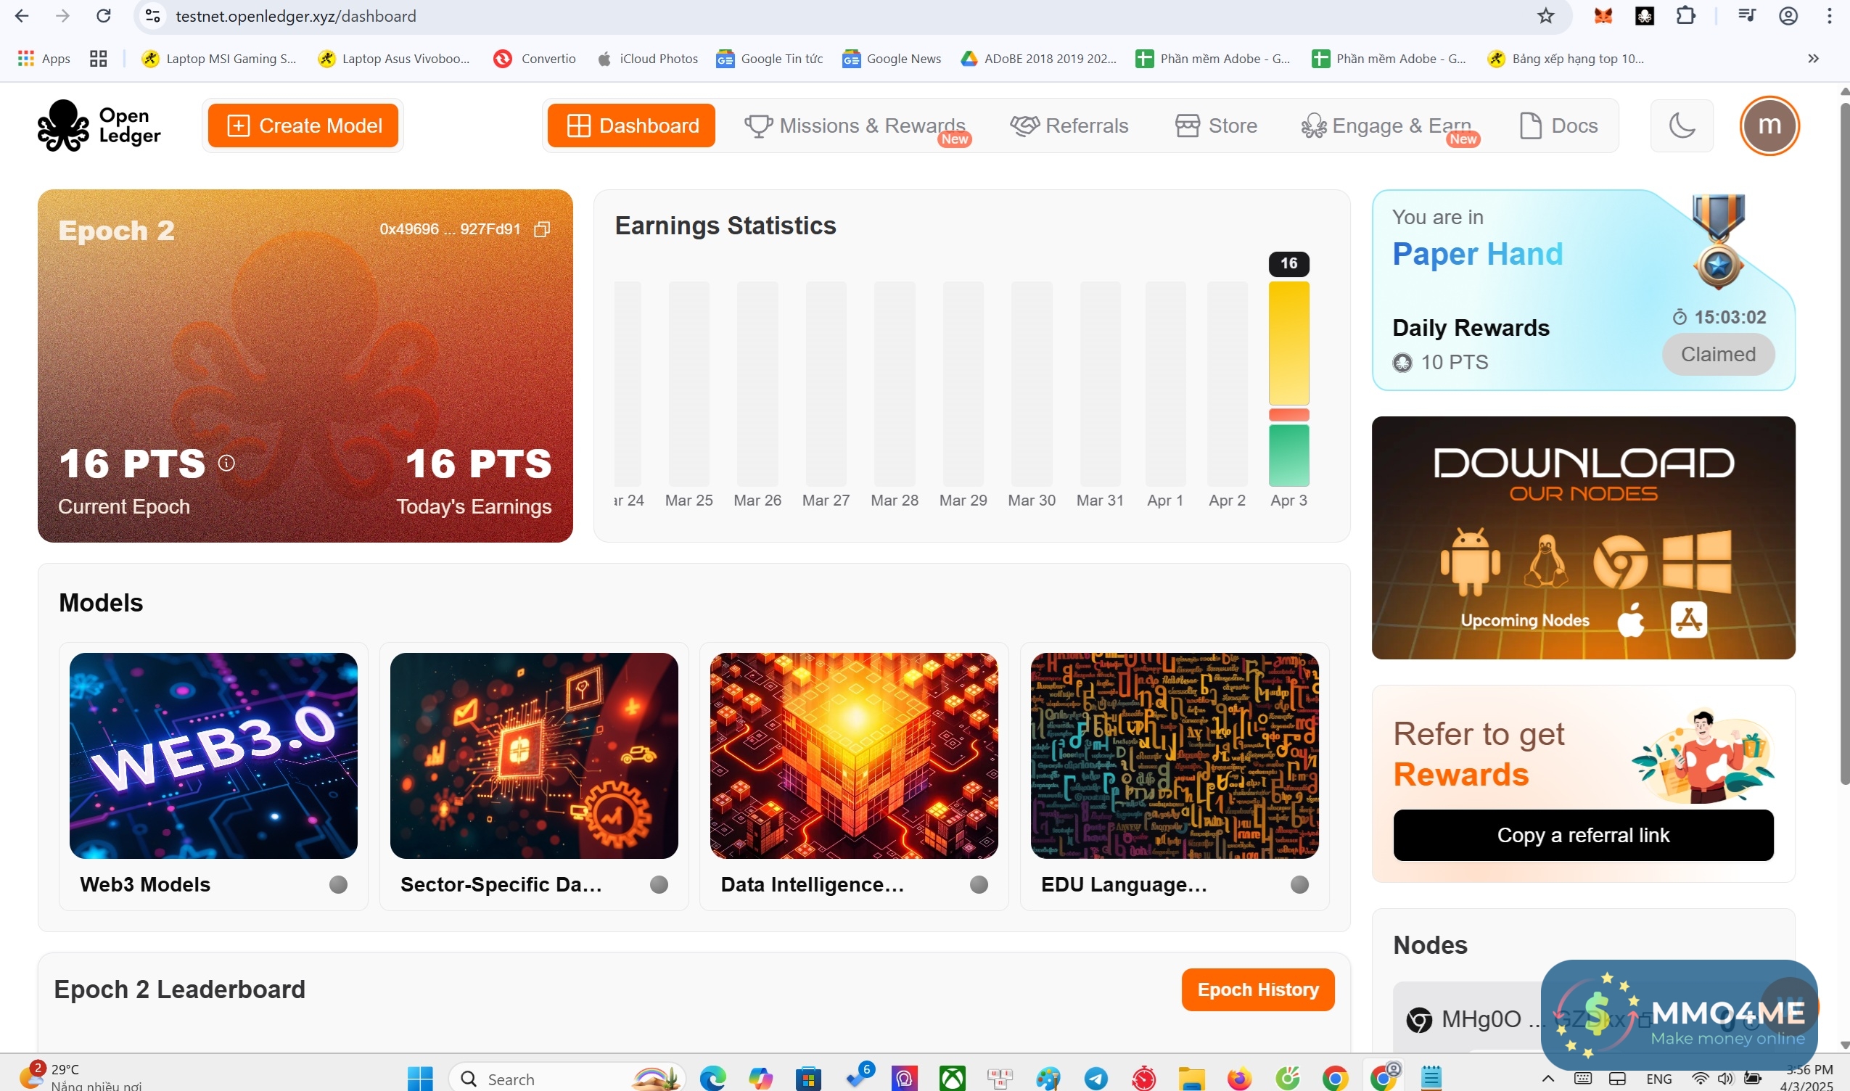The height and width of the screenshot is (1091, 1850).
Task: Click the Windows node icon
Action: tap(1696, 561)
